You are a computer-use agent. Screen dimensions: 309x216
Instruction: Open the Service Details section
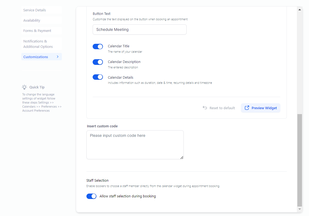tap(35, 10)
